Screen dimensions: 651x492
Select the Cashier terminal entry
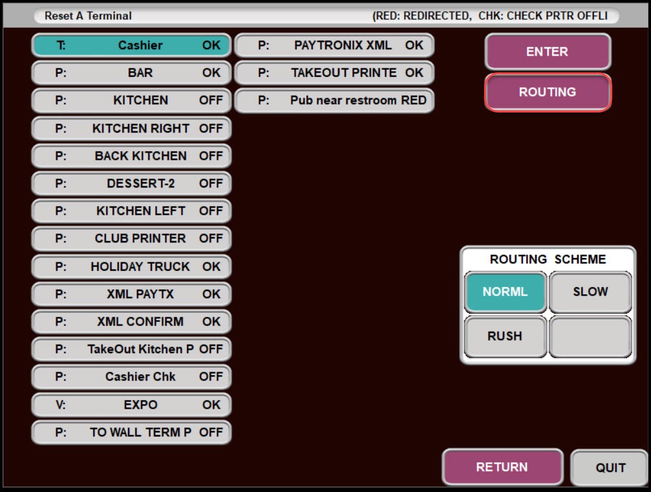pyautogui.click(x=131, y=45)
